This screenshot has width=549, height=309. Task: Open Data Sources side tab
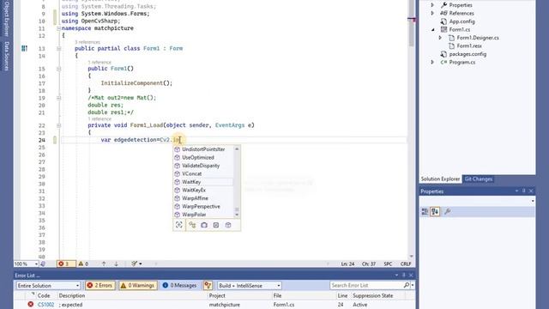[x=6, y=56]
